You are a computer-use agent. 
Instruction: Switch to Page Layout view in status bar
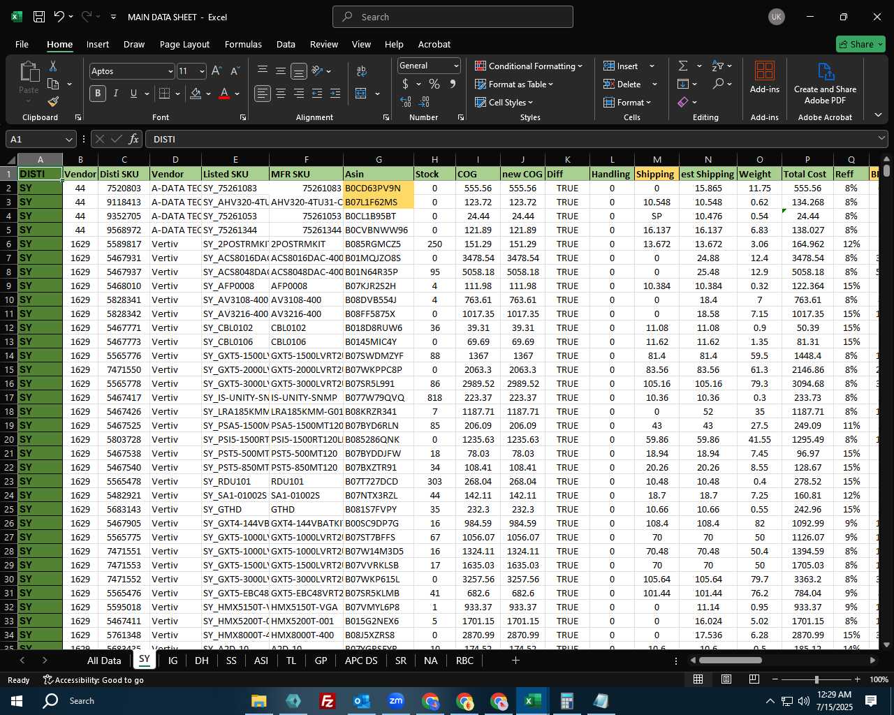click(x=726, y=679)
